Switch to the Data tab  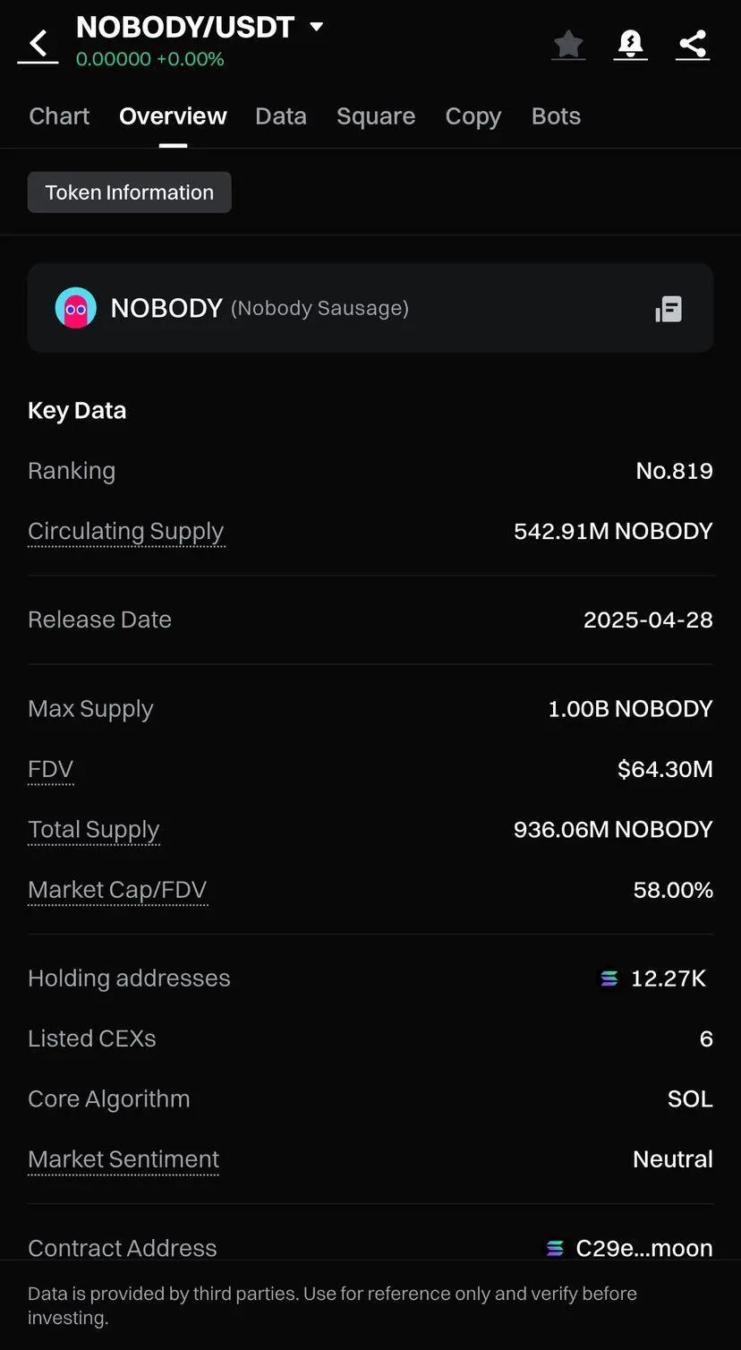[x=281, y=116]
